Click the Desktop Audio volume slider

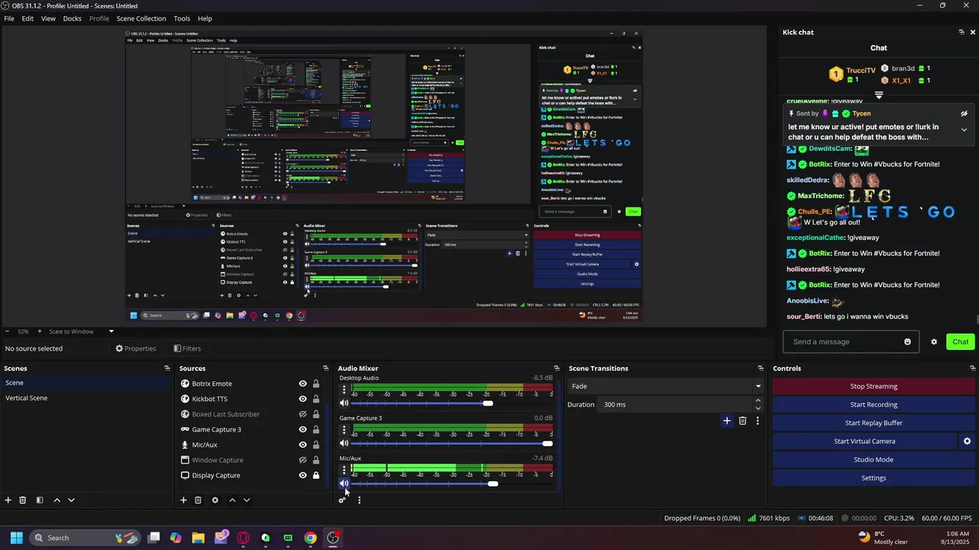[452, 403]
